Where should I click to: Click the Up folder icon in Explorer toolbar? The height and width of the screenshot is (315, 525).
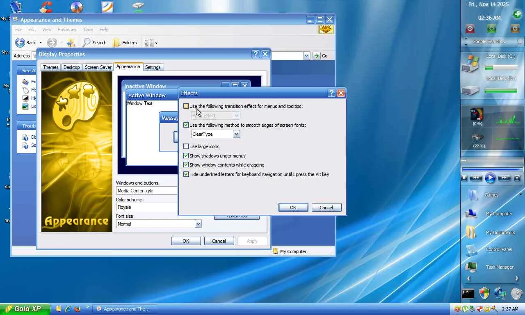tap(71, 43)
